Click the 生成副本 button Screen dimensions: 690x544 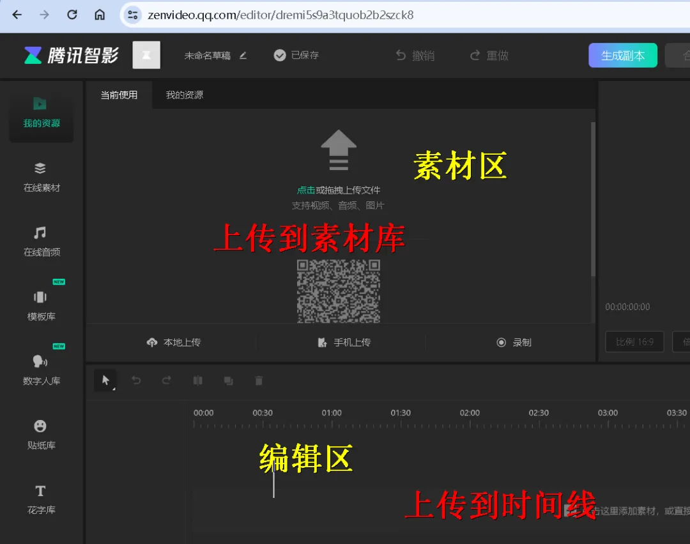[622, 56]
